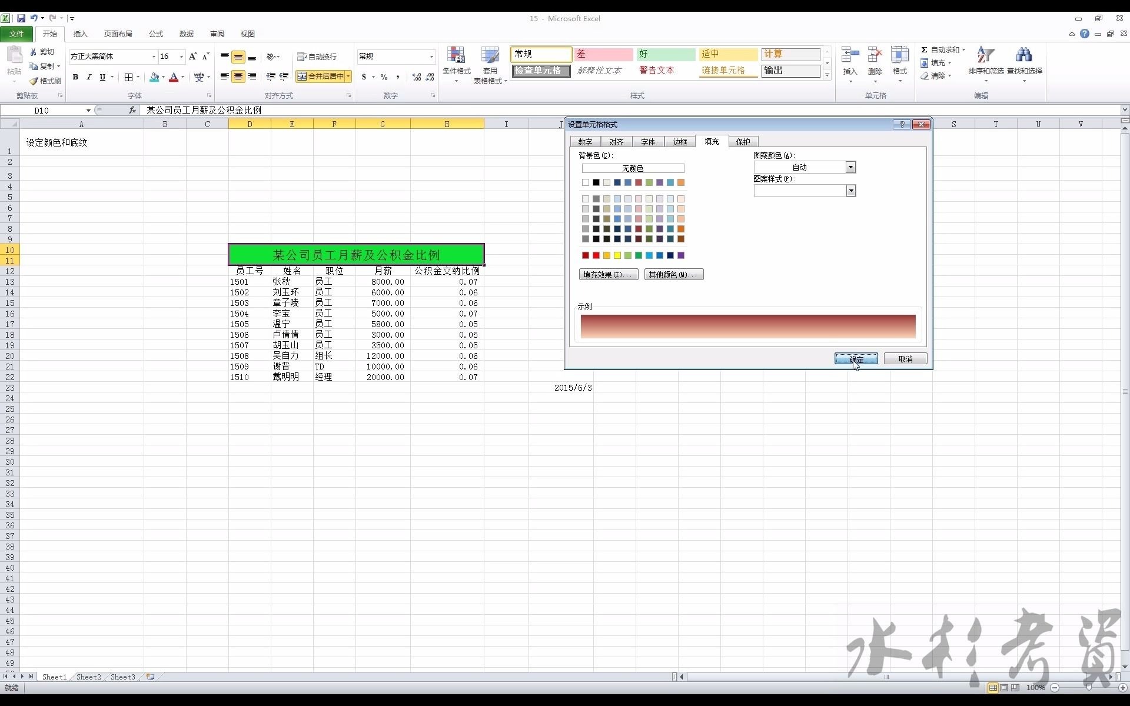Click the 确定 button
The width and height of the screenshot is (1130, 706).
click(x=856, y=359)
